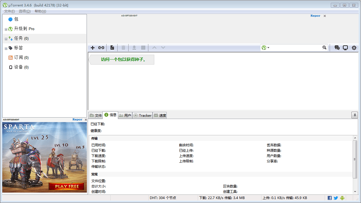Click the Report link on top advertisement
The image size is (361, 203).
[315, 16]
